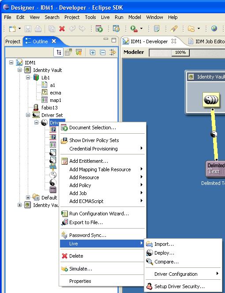225x293 pixels.
Task: Click the Modeler 100% zoom slider
Action: coord(180,53)
